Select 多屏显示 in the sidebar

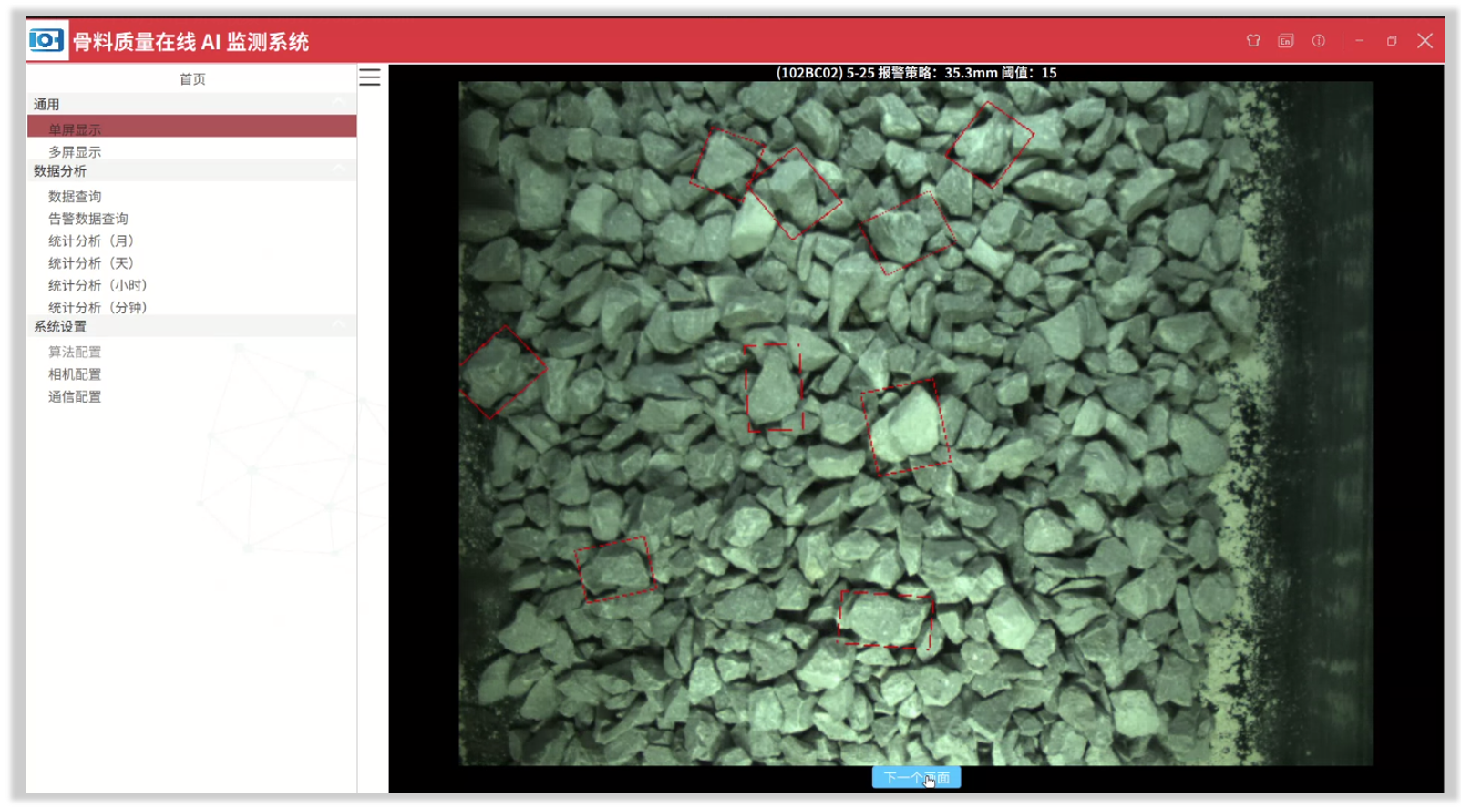[x=75, y=152]
